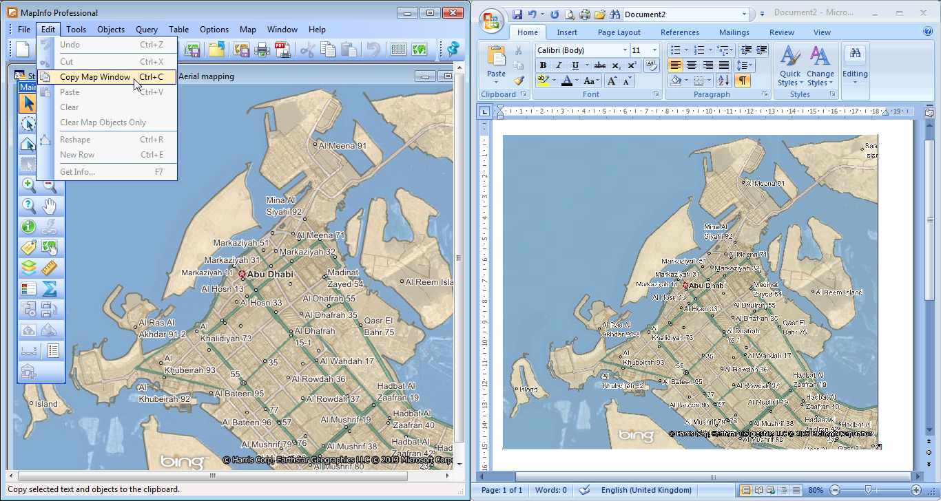
Task: Click the Sigma statistics icon in MapInfo
Action: click(x=49, y=288)
